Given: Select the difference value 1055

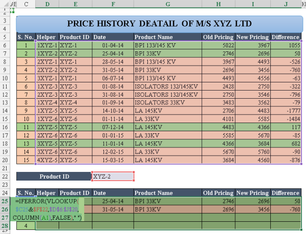Looking at the screenshot, I should pos(286,45).
